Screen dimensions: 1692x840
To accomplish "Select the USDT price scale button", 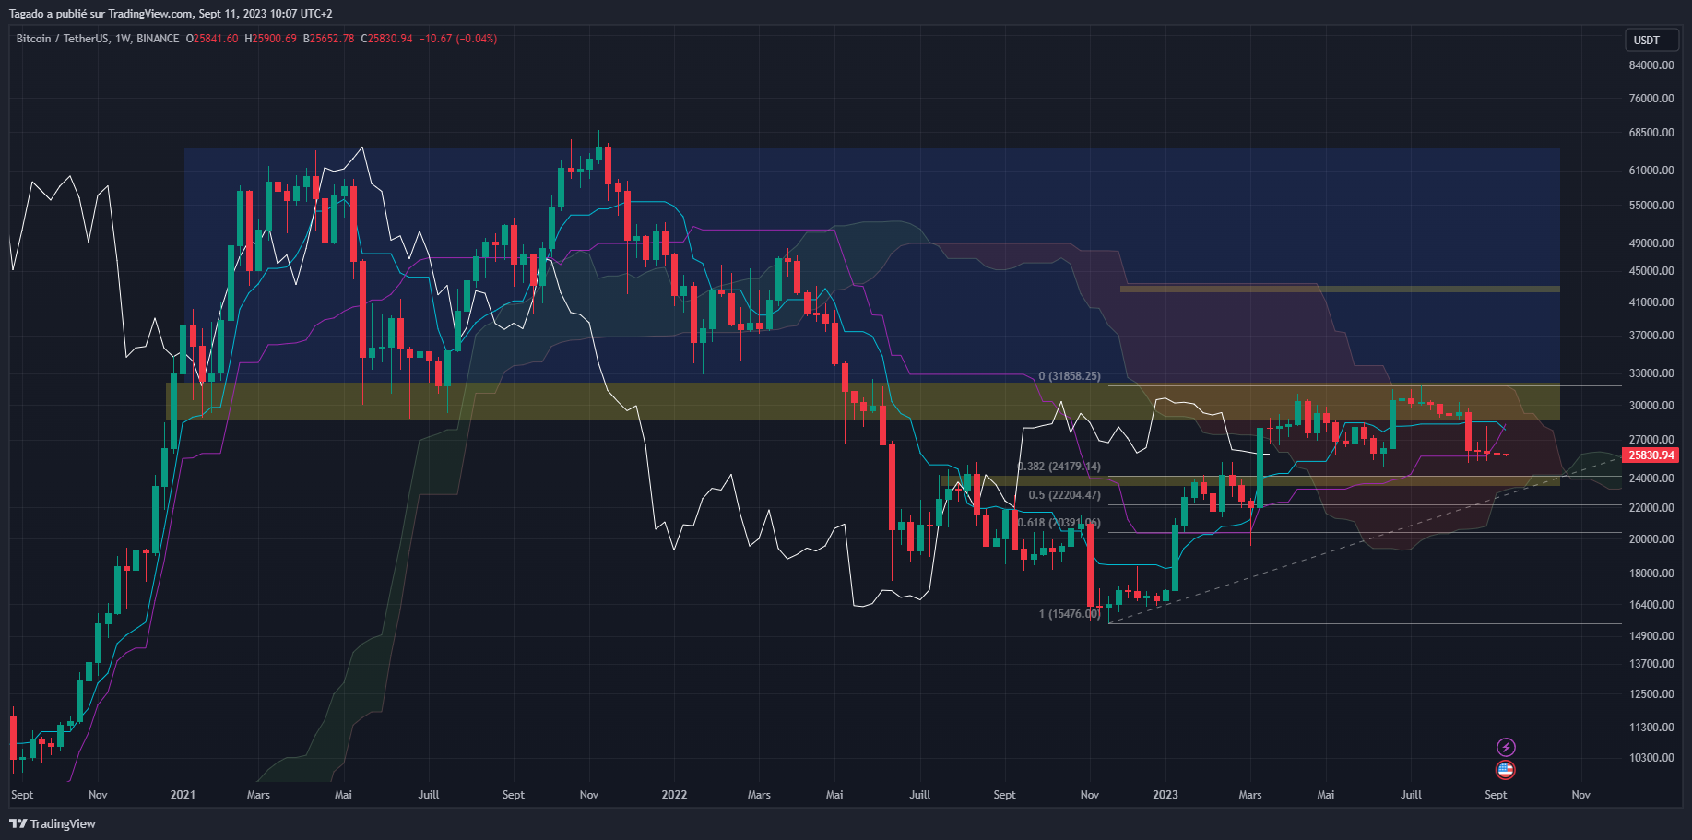I will point(1651,40).
